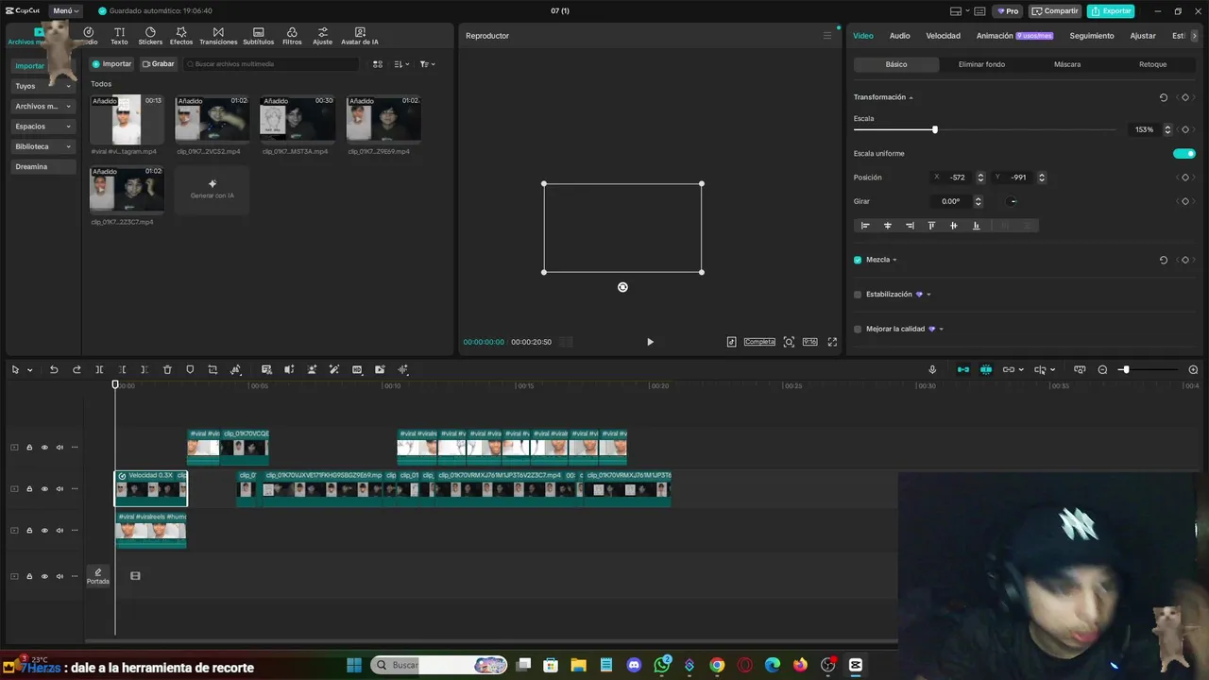Zoom in the timeline with plus magnifier
Screen dimensions: 1209x680
click(x=1193, y=369)
